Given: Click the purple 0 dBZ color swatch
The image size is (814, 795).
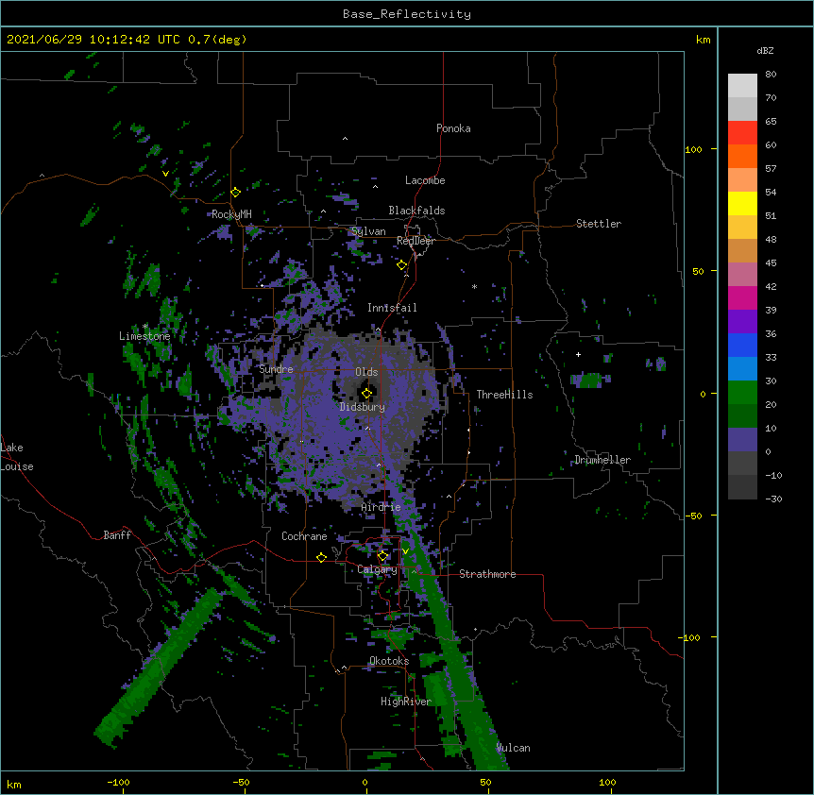Looking at the screenshot, I should pos(742,440).
